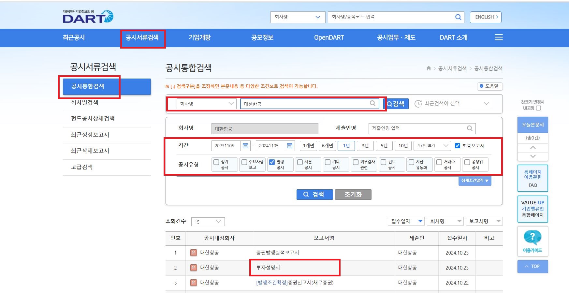Click blue 검색 button beside search field
Screen dimensions: 569x293
pyautogui.click(x=396, y=104)
